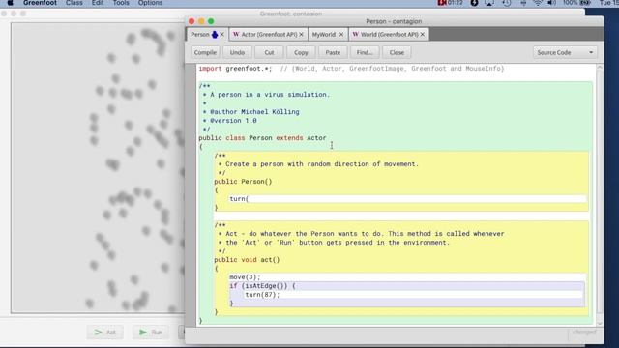Open the Greenfoot application menu
The image size is (619, 348).
pos(40,3)
